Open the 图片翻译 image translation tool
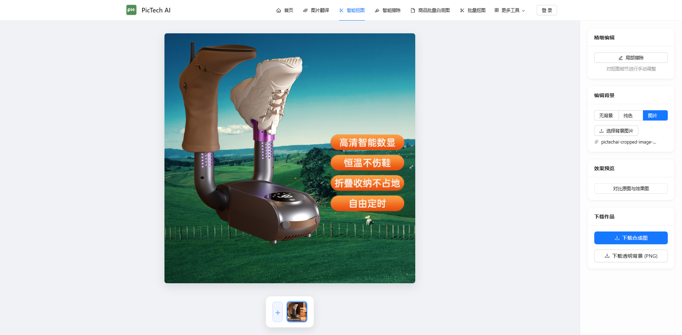Image resolution: width=682 pixels, height=335 pixels. coord(316,10)
